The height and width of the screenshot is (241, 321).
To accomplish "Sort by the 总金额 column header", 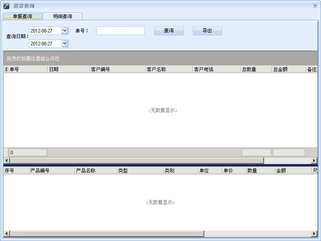I will tap(289, 69).
